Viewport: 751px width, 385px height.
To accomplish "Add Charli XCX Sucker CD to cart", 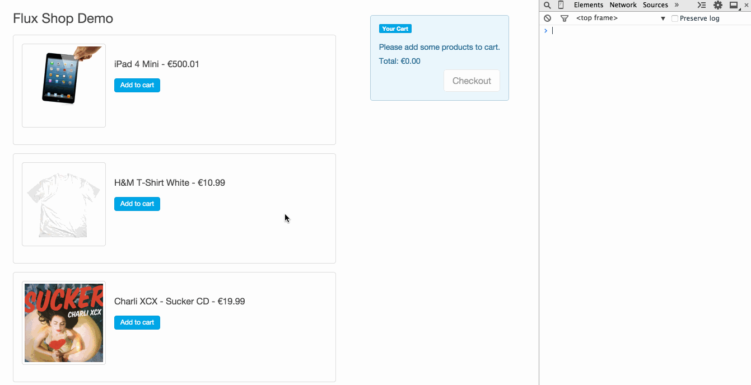I will 137,322.
